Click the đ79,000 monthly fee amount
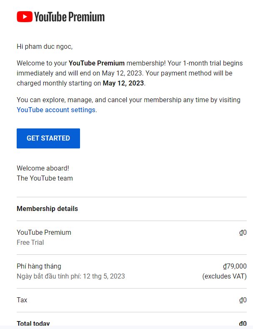 coord(235,266)
